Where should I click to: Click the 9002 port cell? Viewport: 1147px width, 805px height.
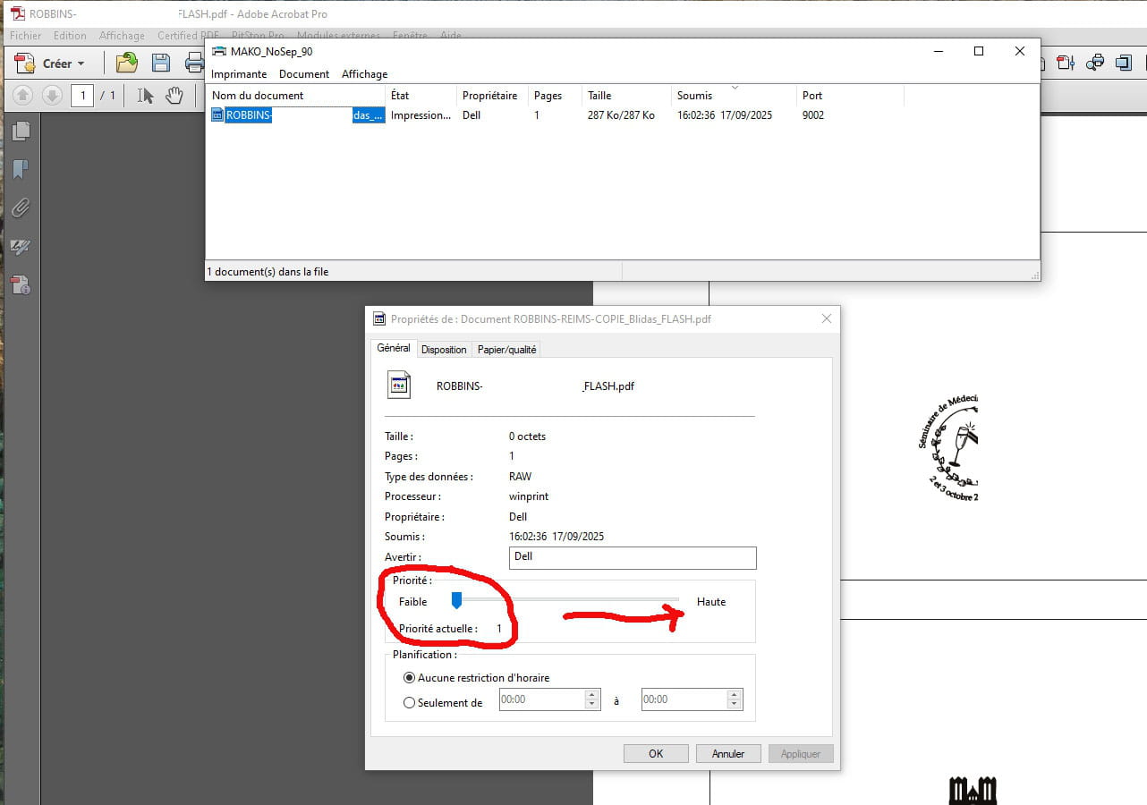[x=813, y=115]
